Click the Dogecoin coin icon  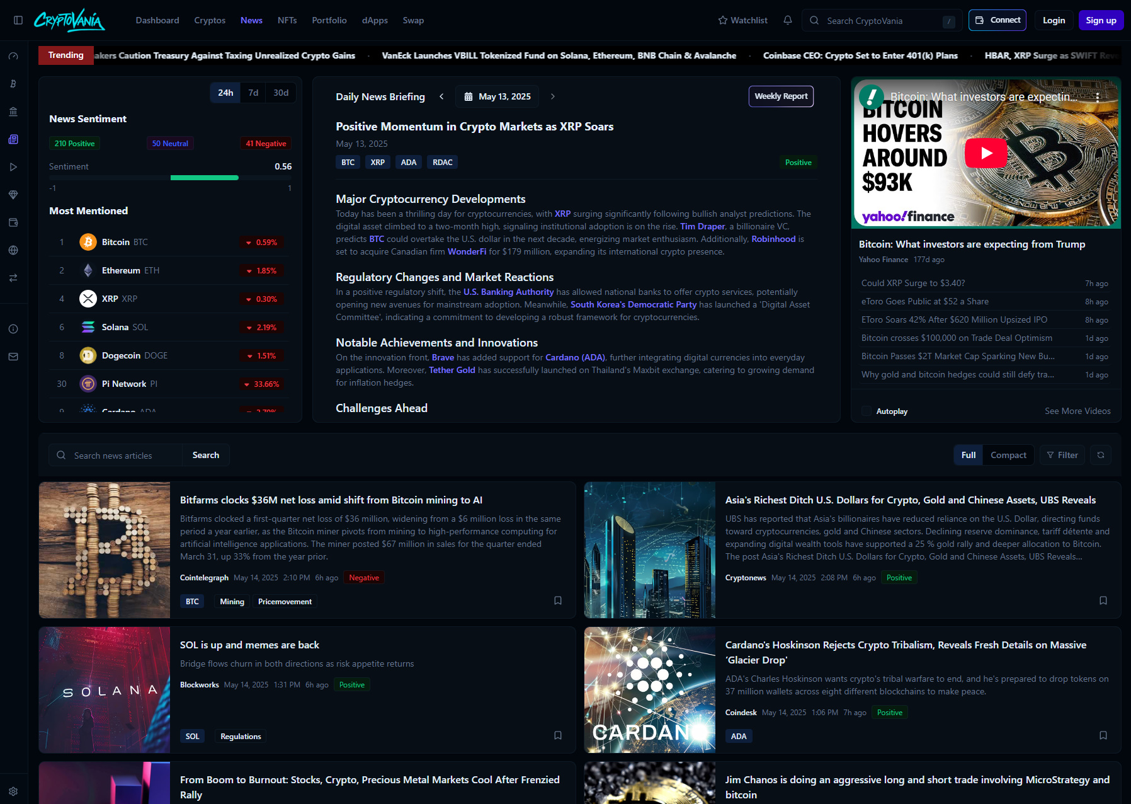click(88, 355)
